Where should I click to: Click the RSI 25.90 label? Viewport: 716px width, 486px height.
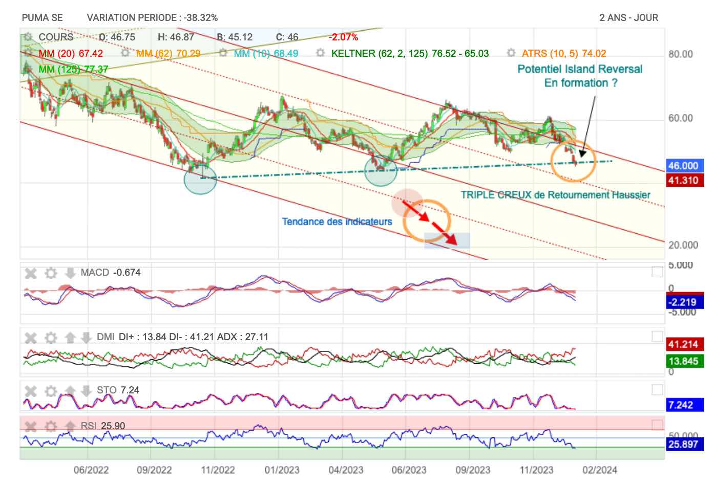tap(103, 426)
